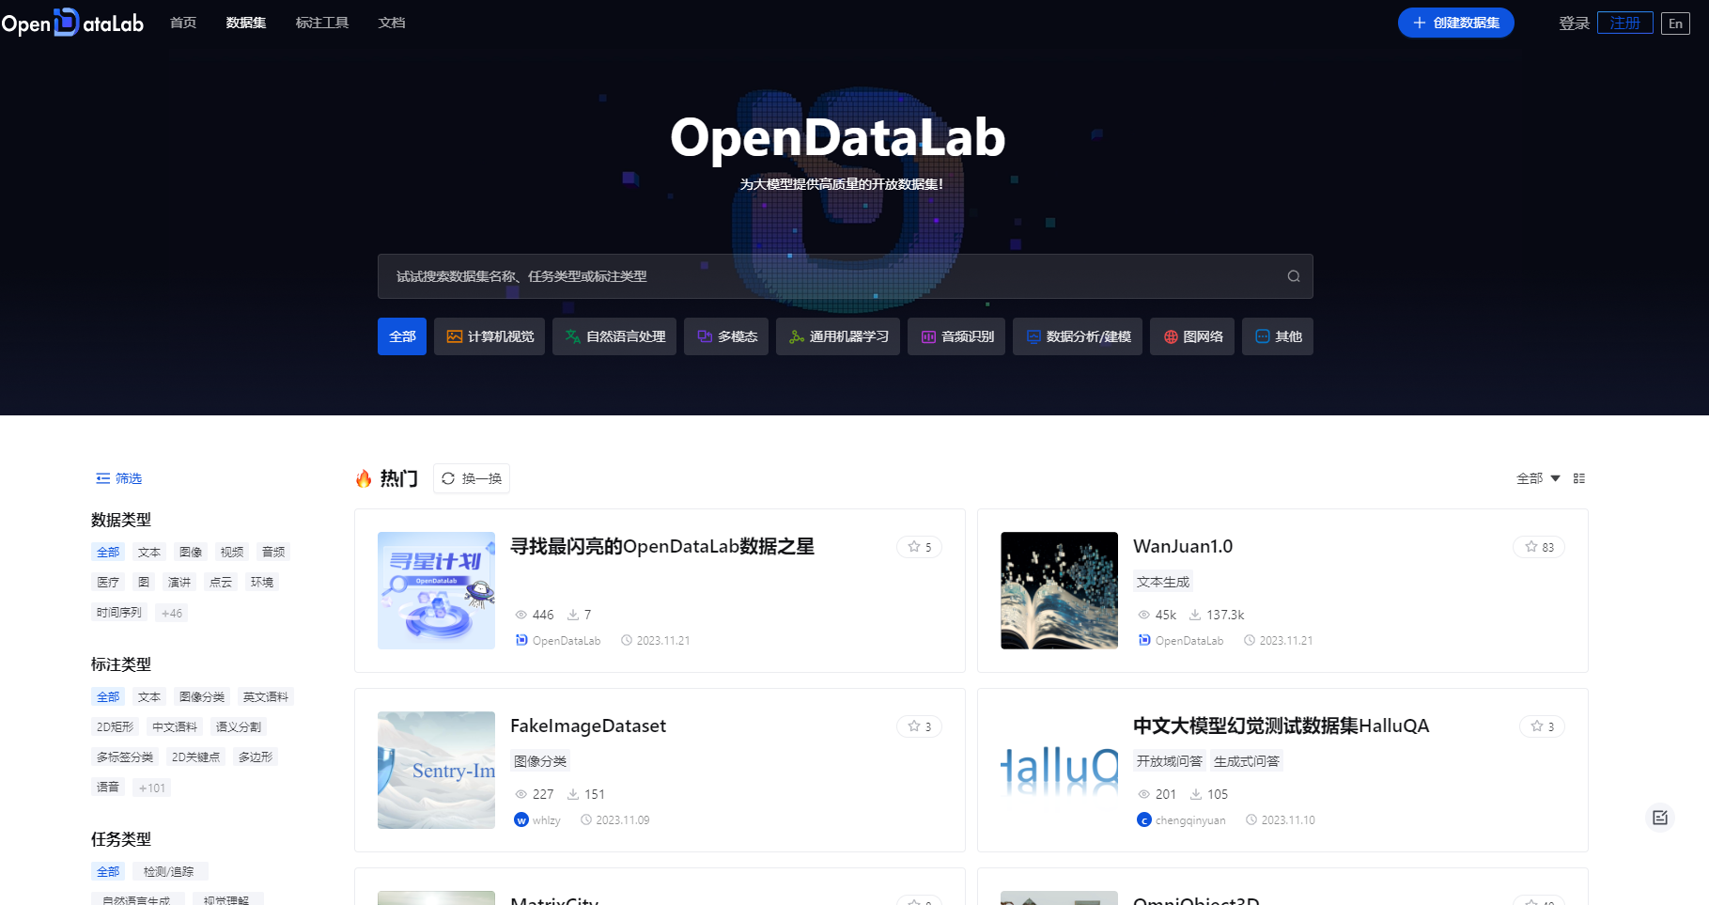Expand +46 more data types

click(172, 613)
